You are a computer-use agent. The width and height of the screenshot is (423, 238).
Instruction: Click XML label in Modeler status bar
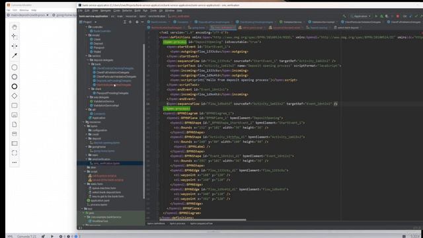[10, 236]
